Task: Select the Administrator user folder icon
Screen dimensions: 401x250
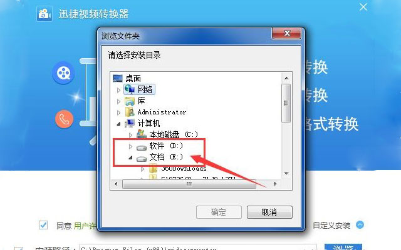Action: click(x=130, y=112)
